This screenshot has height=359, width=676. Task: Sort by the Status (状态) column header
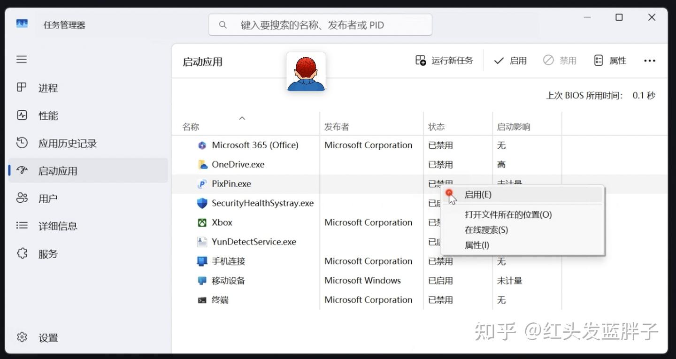[x=436, y=127]
